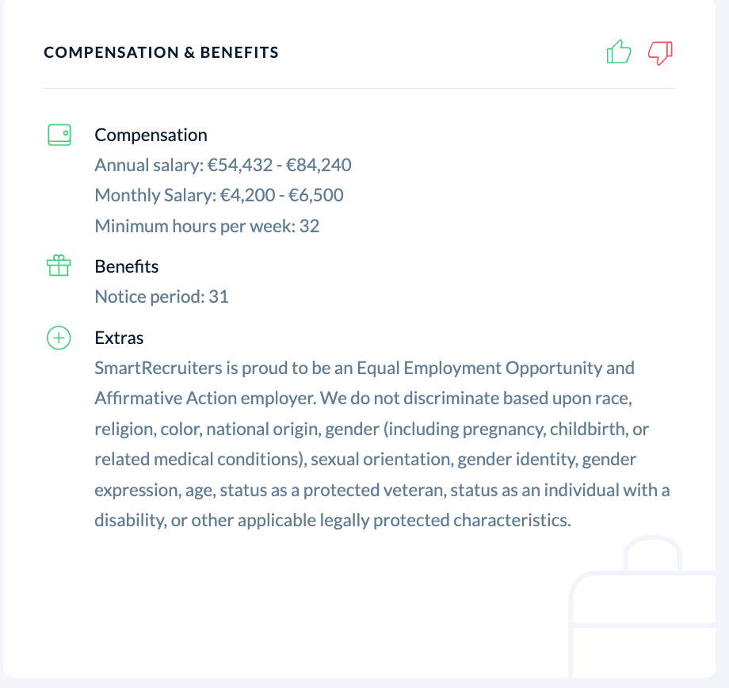Image resolution: width=729 pixels, height=688 pixels.
Task: Click the line about protected veteran status
Action: pyautogui.click(x=382, y=491)
